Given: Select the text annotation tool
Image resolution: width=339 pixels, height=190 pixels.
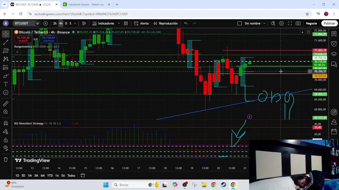Looking at the screenshot, I should [6, 84].
